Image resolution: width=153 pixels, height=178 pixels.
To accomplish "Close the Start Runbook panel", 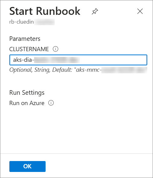I will 140,11.
